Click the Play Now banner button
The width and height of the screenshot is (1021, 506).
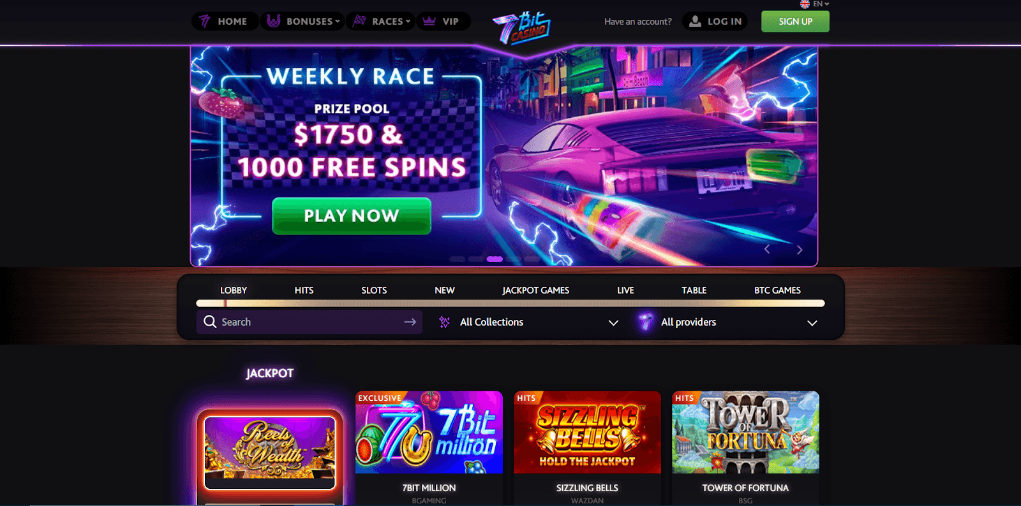352,216
